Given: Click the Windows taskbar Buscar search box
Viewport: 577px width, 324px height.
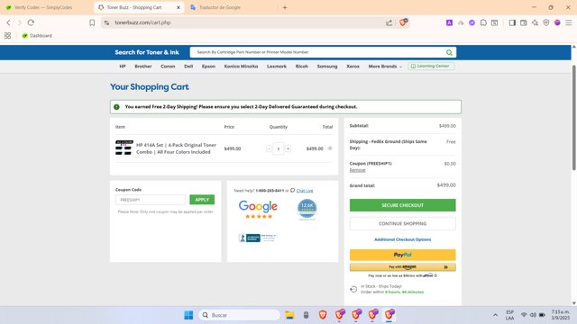Looking at the screenshot, I should (239, 315).
